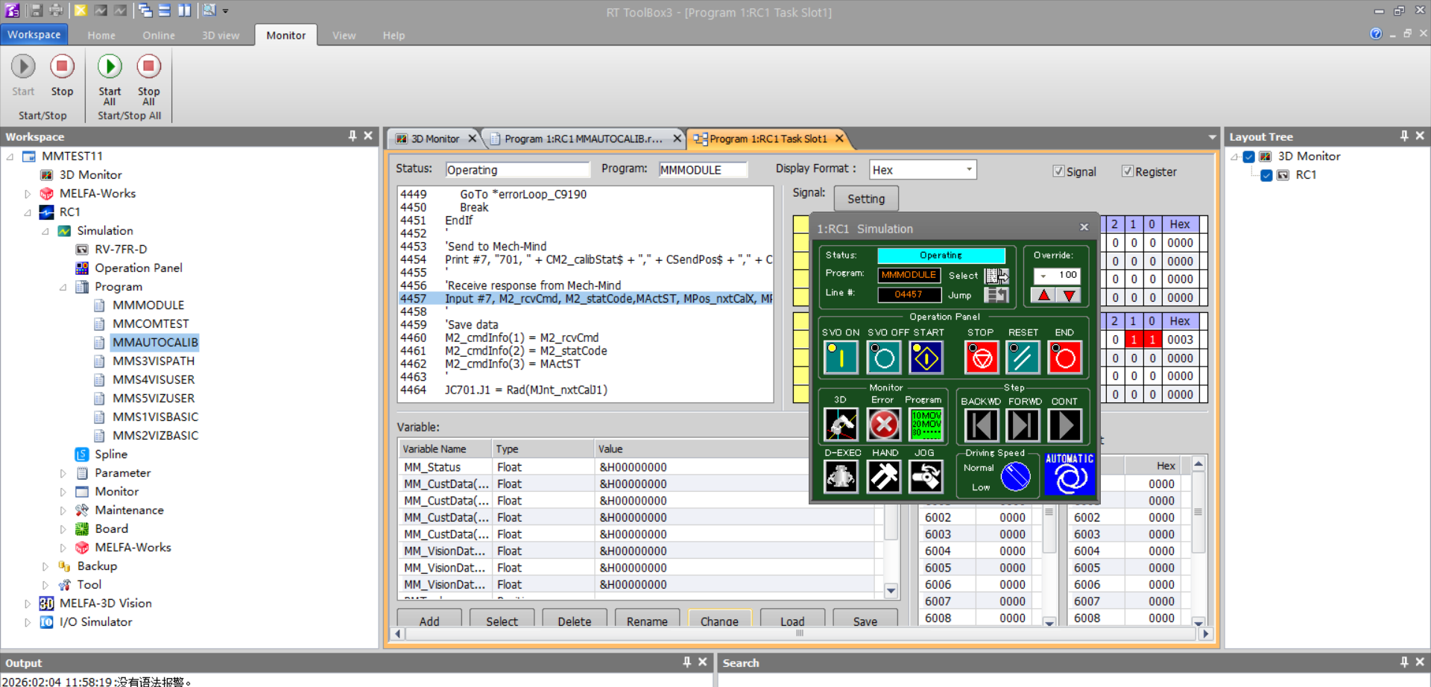The width and height of the screenshot is (1431, 687).
Task: Open the 3D monitor from simulation panel
Action: click(841, 425)
